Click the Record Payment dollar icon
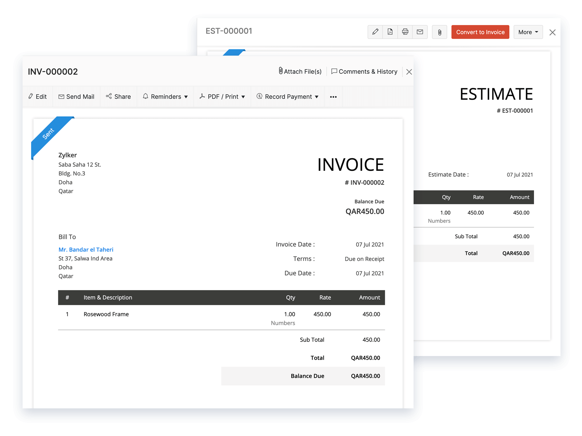The height and width of the screenshot is (436, 582). pyautogui.click(x=260, y=96)
